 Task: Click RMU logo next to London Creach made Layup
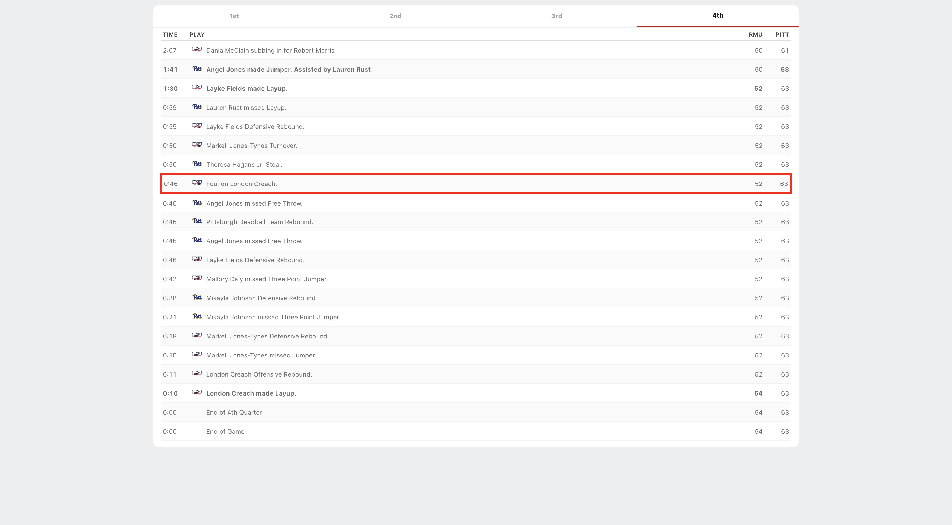[x=196, y=392]
